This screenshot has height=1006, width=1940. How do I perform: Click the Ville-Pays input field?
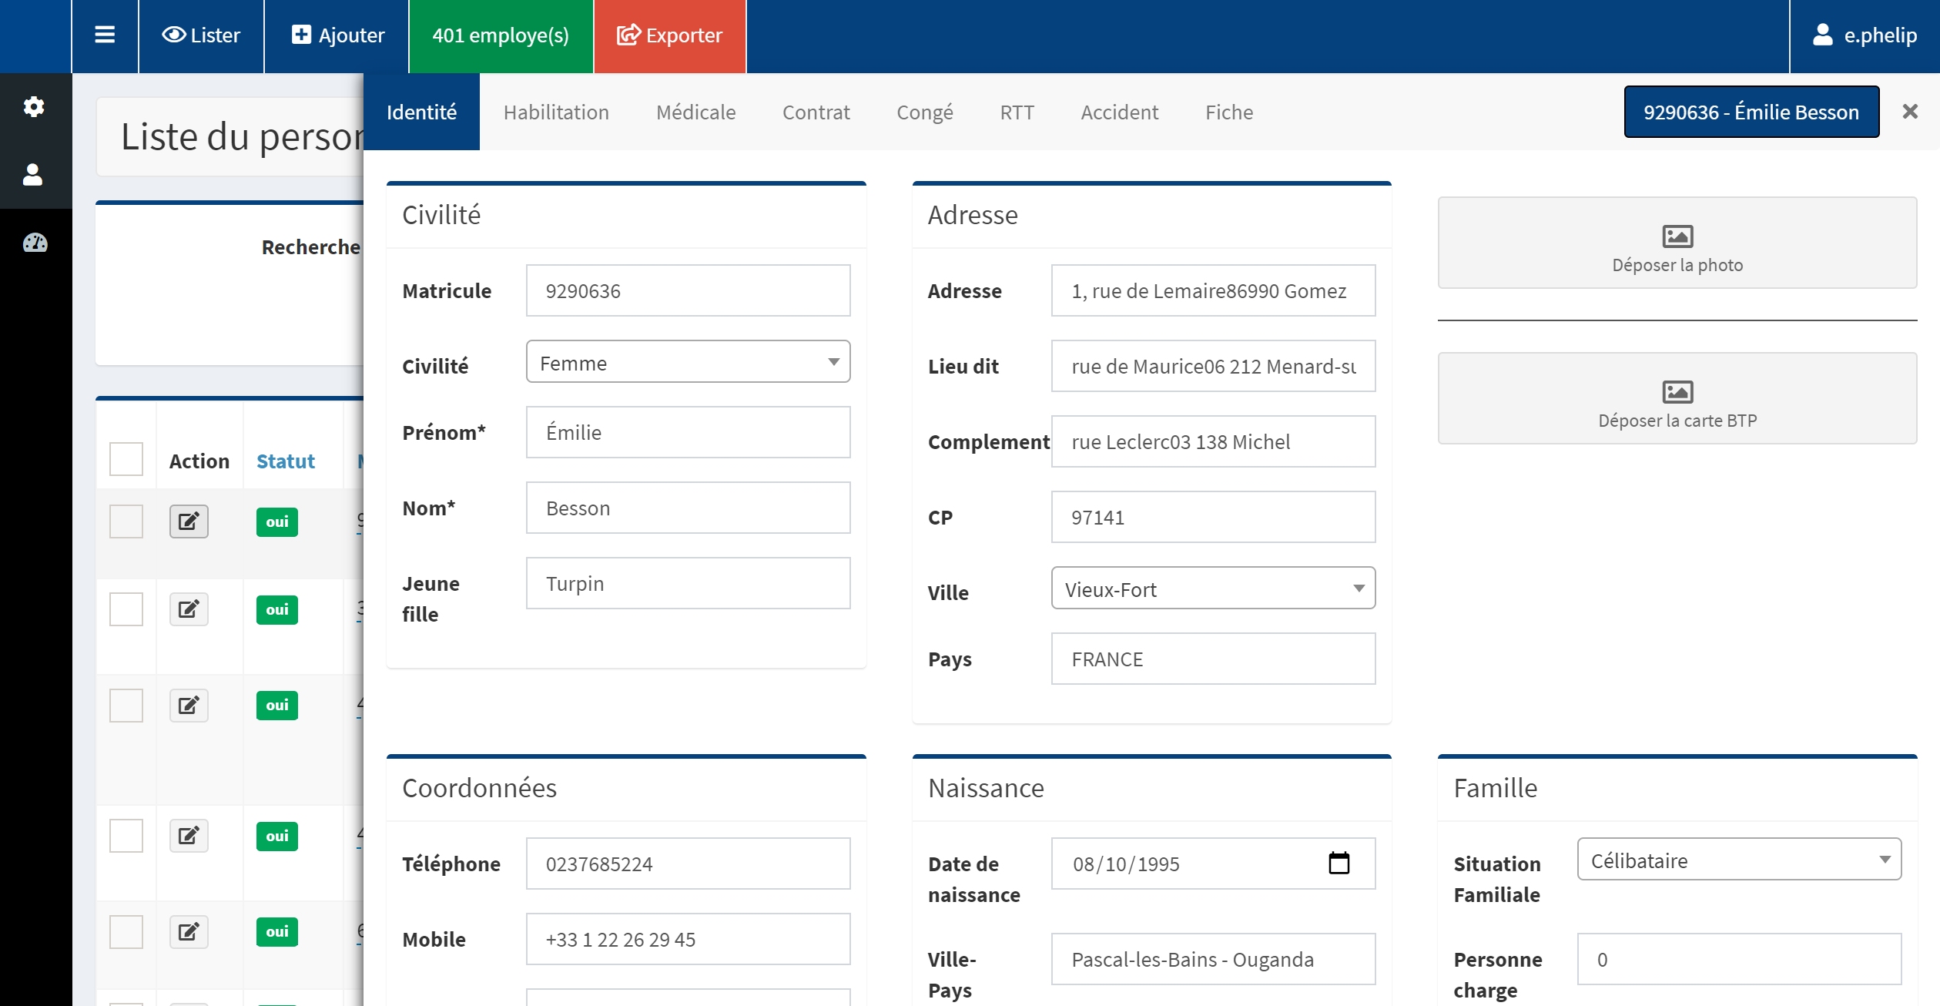[1213, 959]
